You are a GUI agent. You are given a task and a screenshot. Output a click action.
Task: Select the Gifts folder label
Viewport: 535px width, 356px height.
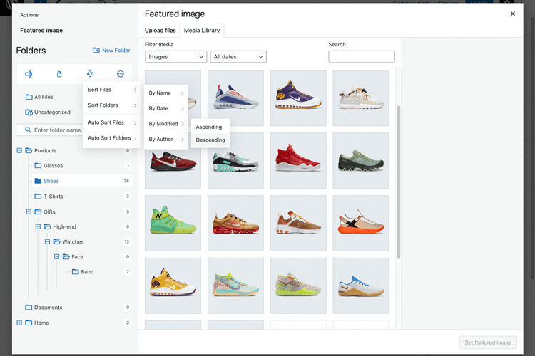coord(49,211)
